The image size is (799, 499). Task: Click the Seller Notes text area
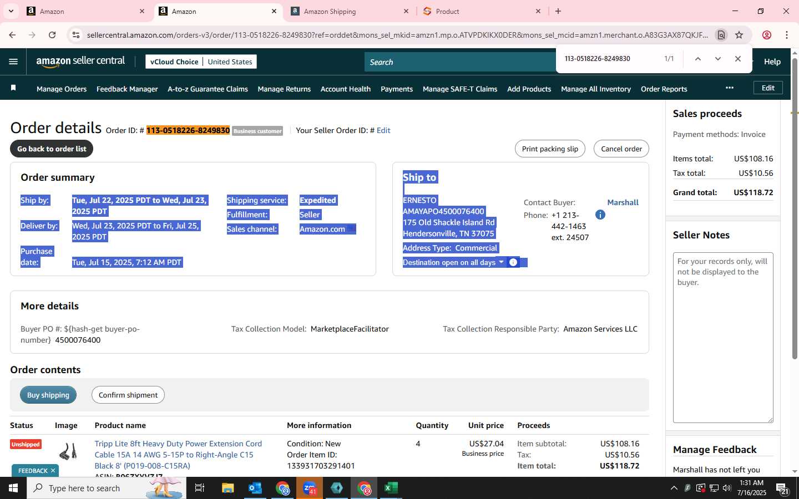click(723, 338)
